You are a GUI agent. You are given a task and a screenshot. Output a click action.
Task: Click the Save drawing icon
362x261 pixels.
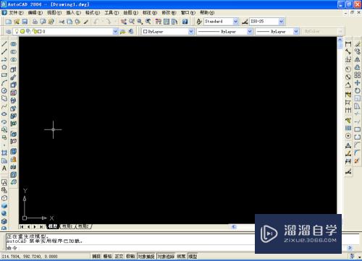[x=25, y=22]
